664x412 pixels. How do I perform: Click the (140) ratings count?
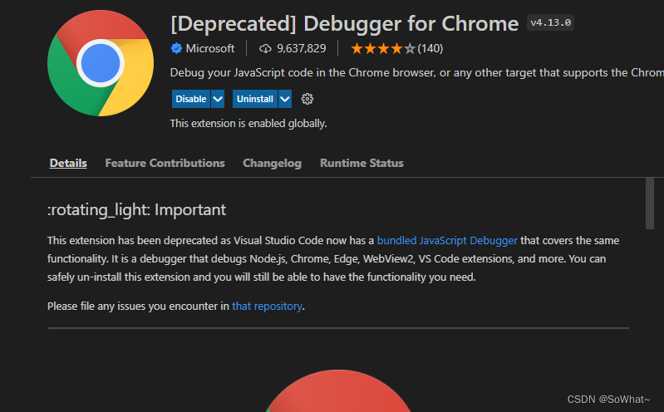[x=430, y=49]
